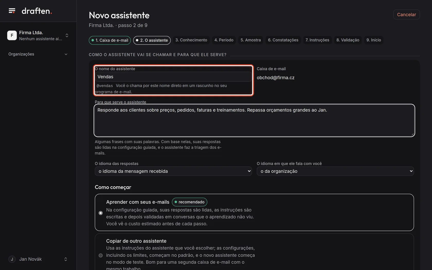Viewport: 432px width, 270px height.
Task: Toggle the sidebar menu icon
Action: (x=12, y=11)
